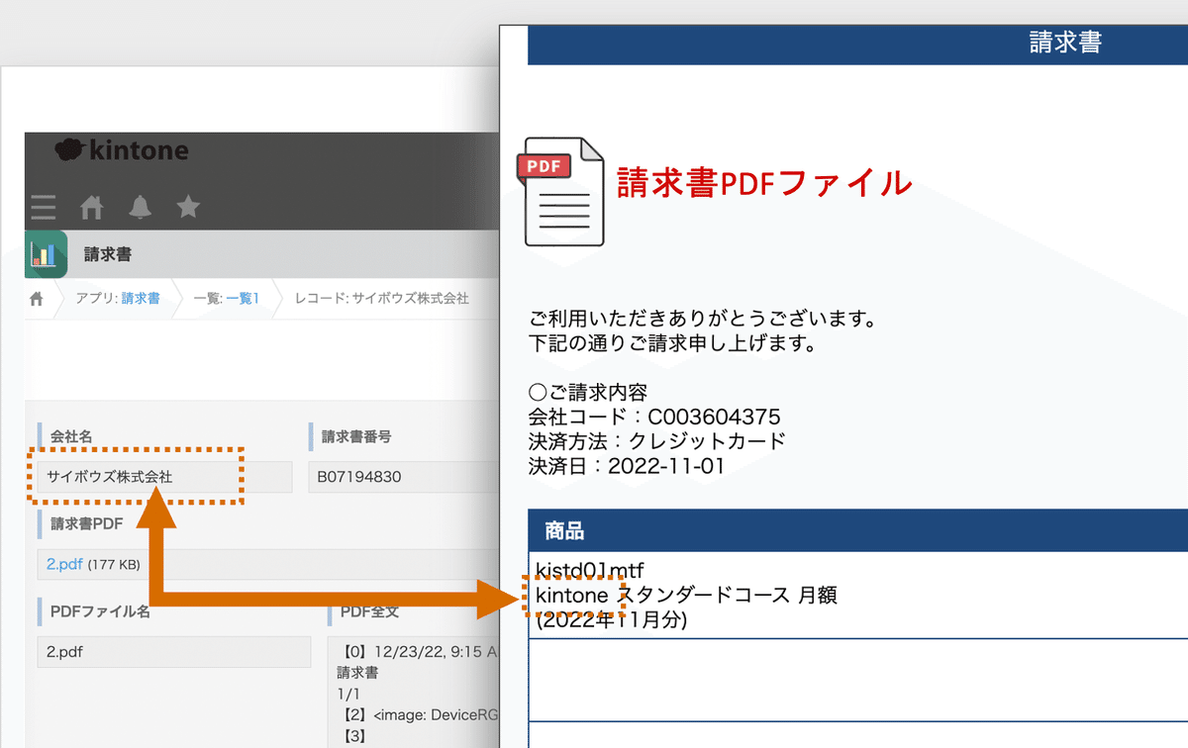The image size is (1188, 748).
Task: Click the レコード: サイボウズ株式会社 breadcrumb text
Action: point(382,298)
